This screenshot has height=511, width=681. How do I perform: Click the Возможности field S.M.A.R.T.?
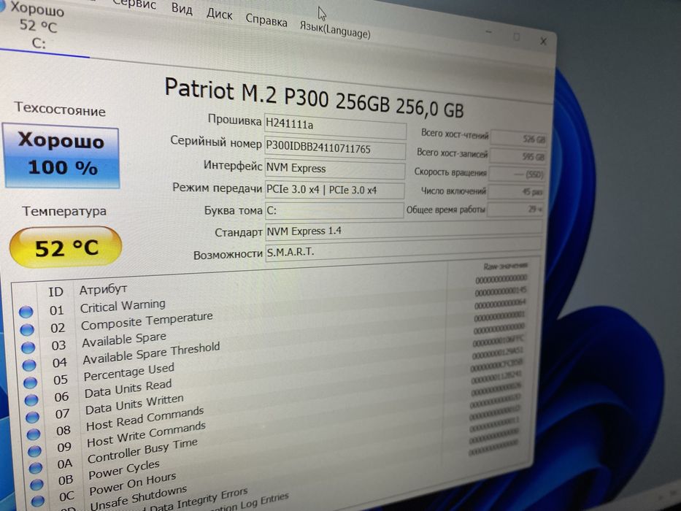[x=404, y=250]
